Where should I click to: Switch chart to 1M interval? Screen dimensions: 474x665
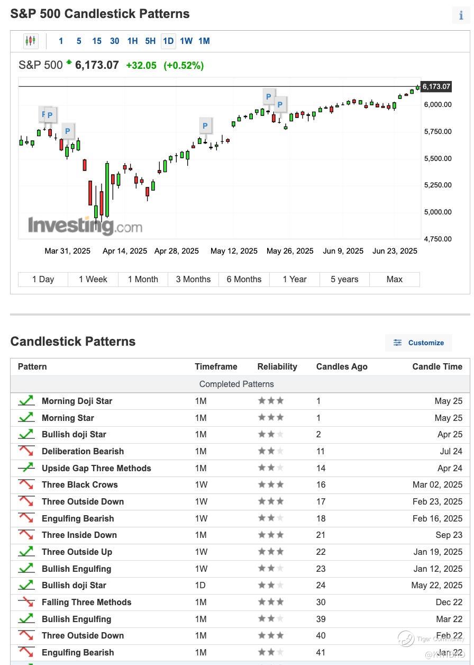(x=204, y=41)
